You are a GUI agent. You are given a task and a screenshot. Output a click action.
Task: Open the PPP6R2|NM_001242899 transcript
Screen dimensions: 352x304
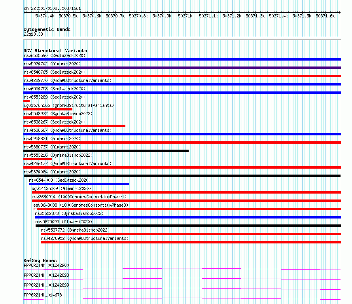(46, 285)
